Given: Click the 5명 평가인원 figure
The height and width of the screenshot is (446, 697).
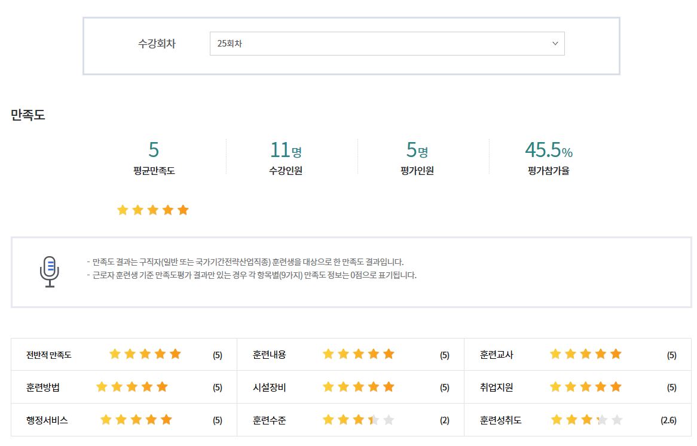Looking at the screenshot, I should click(417, 149).
